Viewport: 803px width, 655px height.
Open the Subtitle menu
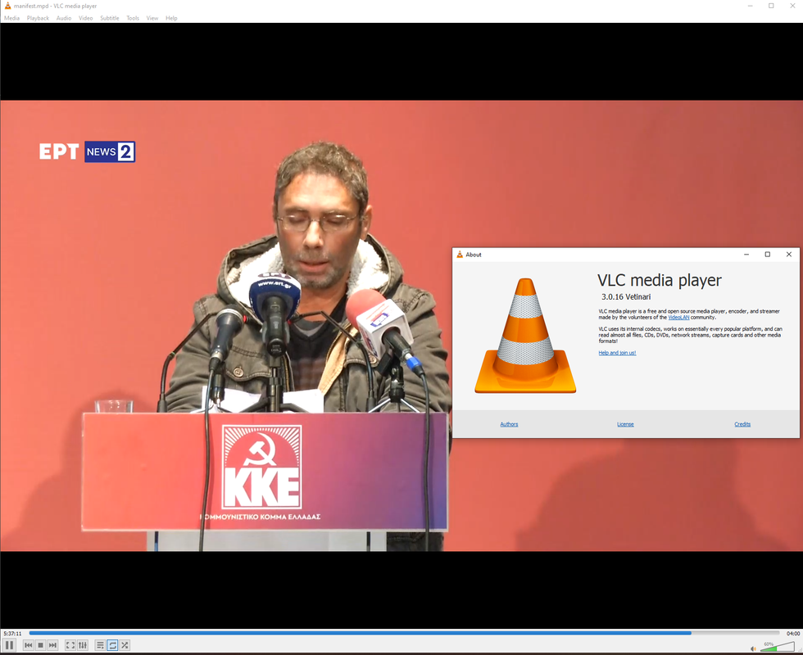pyautogui.click(x=110, y=18)
